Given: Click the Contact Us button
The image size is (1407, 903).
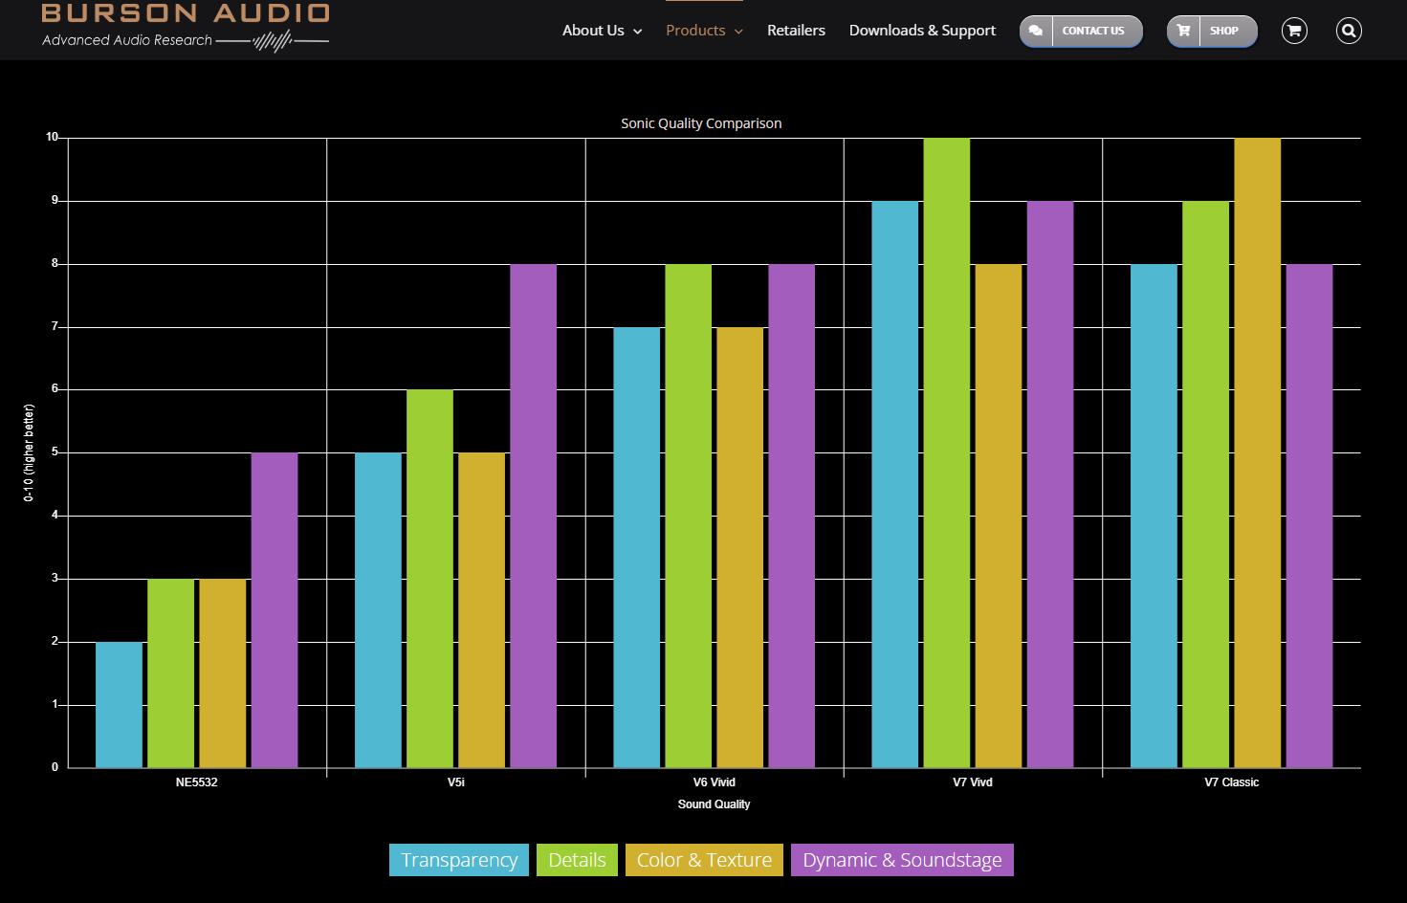Looking at the screenshot, I should pyautogui.click(x=1081, y=31).
